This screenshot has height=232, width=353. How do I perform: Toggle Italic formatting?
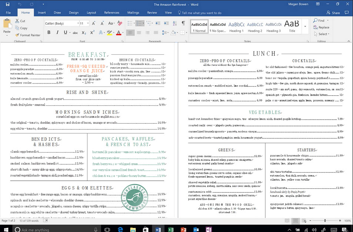[57, 33]
